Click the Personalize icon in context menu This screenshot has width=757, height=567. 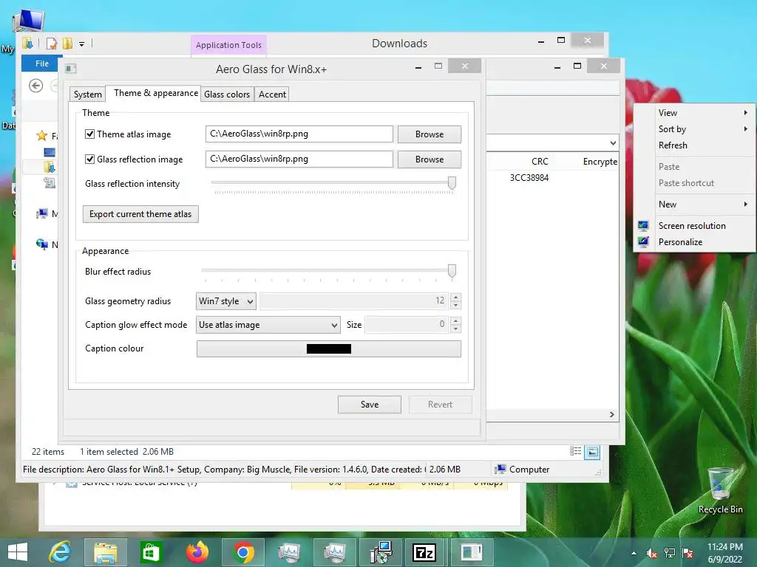pos(644,242)
